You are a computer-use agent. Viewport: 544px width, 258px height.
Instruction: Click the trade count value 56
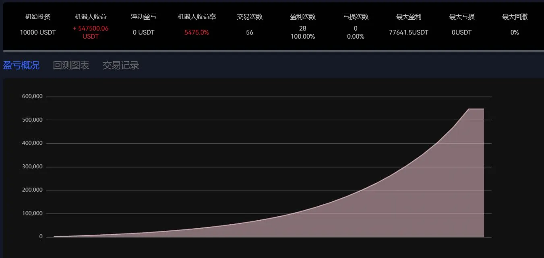click(x=250, y=33)
